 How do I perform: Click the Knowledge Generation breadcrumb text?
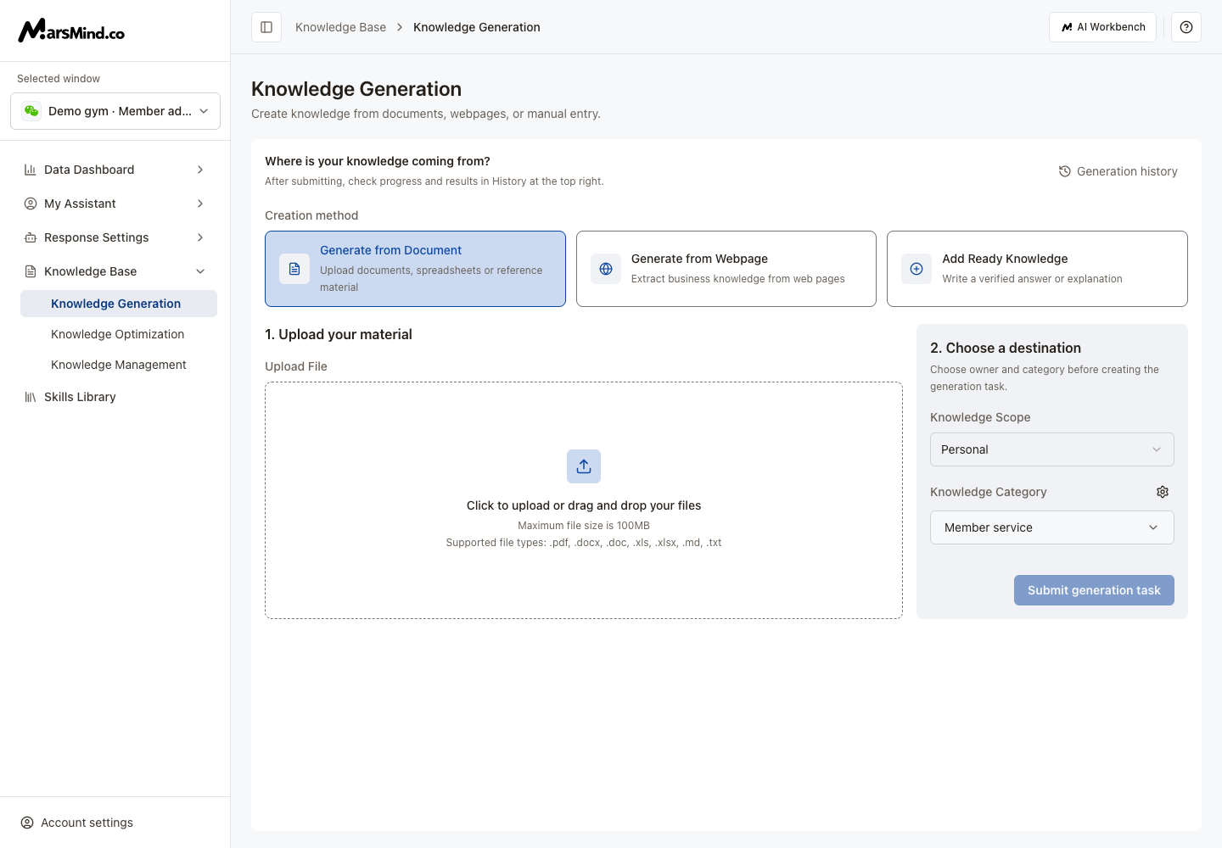tap(477, 27)
